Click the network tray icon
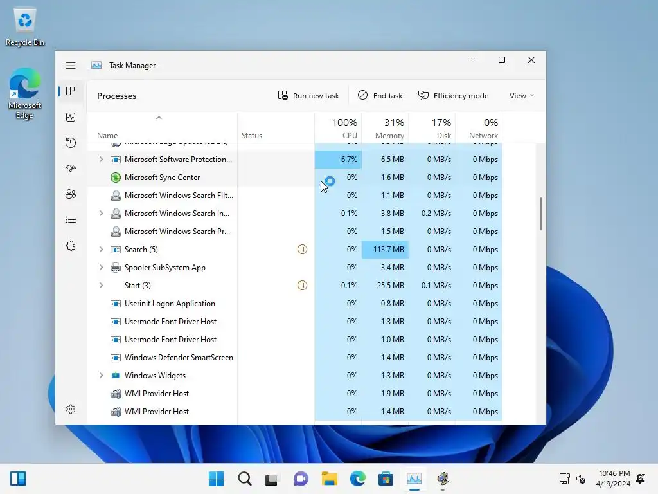The image size is (658, 494). point(564,479)
